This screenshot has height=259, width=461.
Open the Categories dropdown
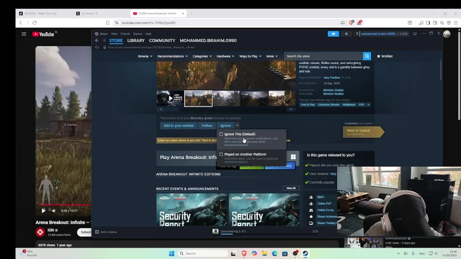click(202, 56)
